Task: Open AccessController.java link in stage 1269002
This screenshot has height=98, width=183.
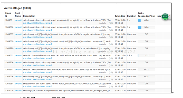Action: (38, 58)
